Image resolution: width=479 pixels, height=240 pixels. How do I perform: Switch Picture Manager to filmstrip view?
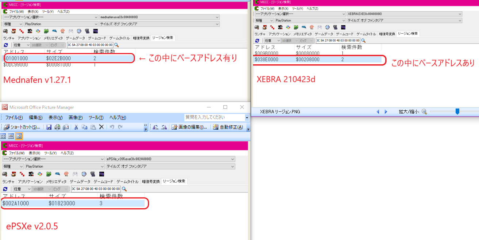(11, 136)
